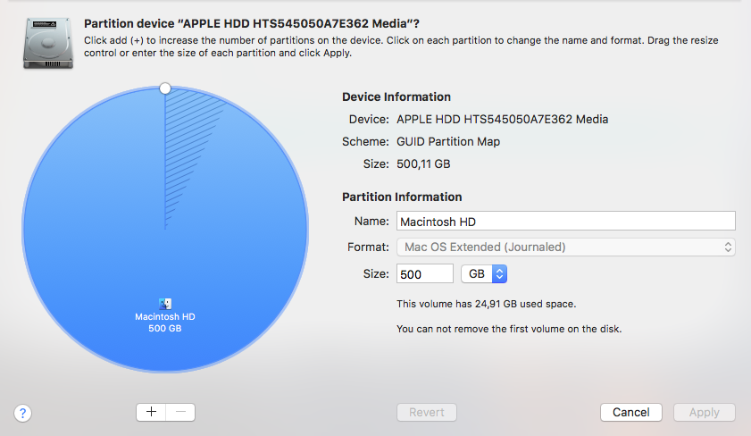The image size is (751, 436).
Task: Click the pie chart resize handle
Action: pos(165,88)
